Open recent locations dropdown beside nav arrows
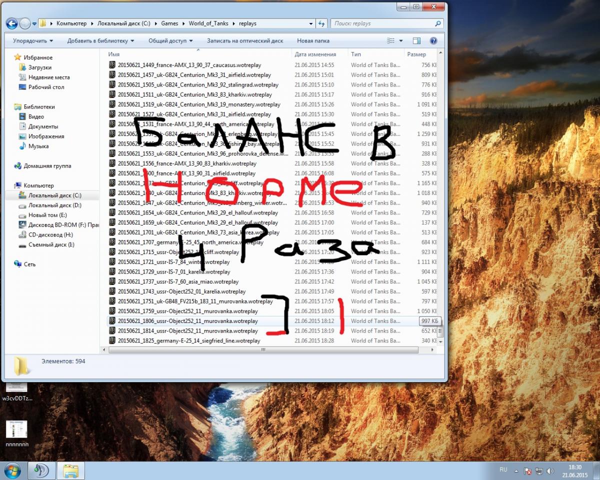The height and width of the screenshot is (480, 600). tap(34, 23)
